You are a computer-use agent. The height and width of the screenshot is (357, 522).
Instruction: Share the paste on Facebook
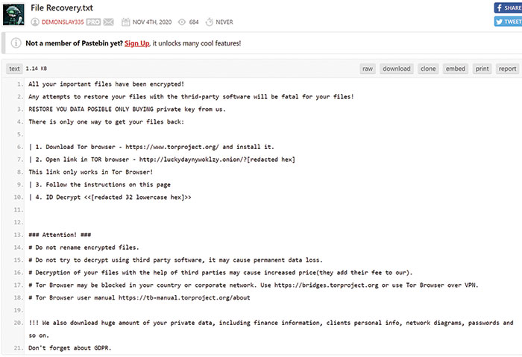[x=508, y=7]
